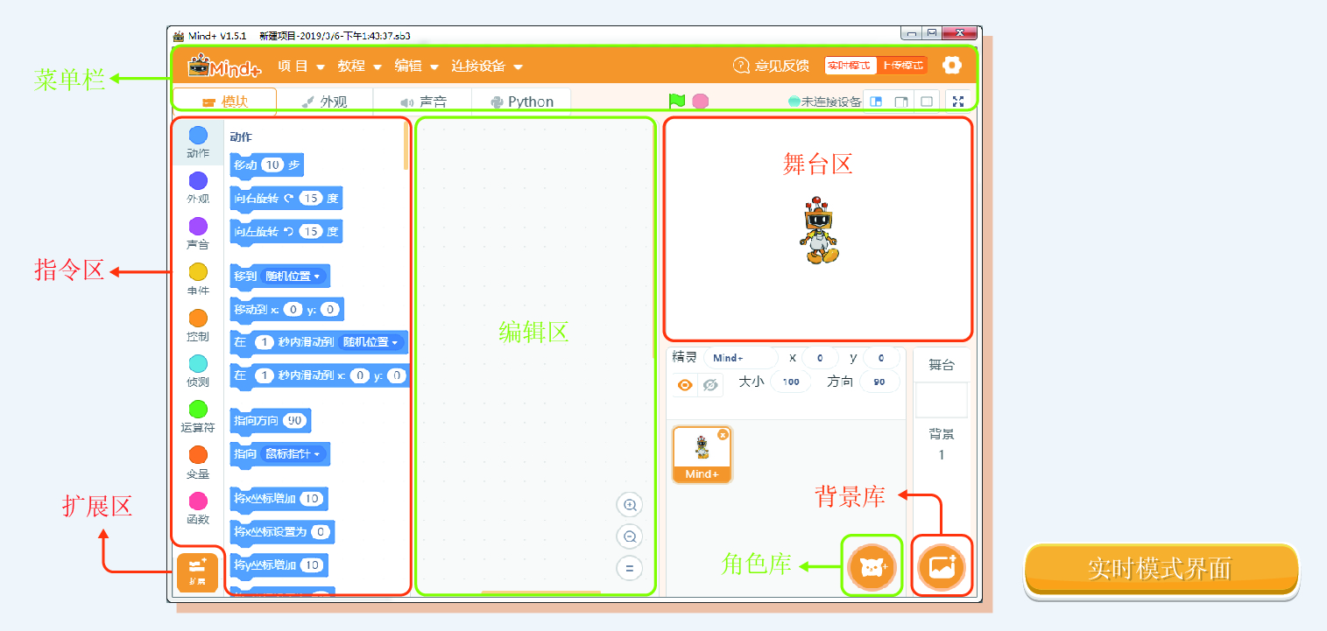Edit the sprite name field Mind+
Image resolution: width=1327 pixels, height=631 pixels.
tap(740, 358)
